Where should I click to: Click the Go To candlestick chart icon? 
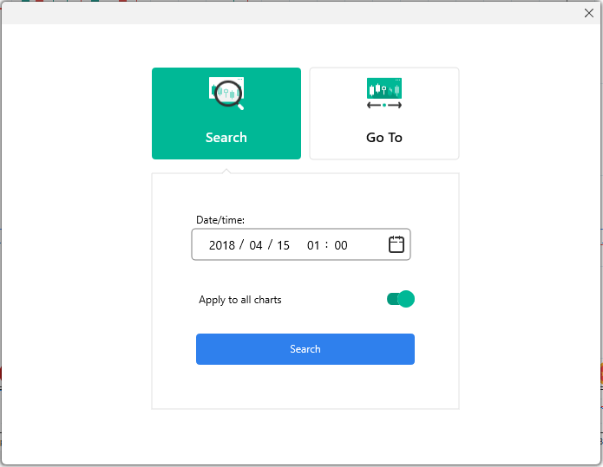pyautogui.click(x=384, y=88)
